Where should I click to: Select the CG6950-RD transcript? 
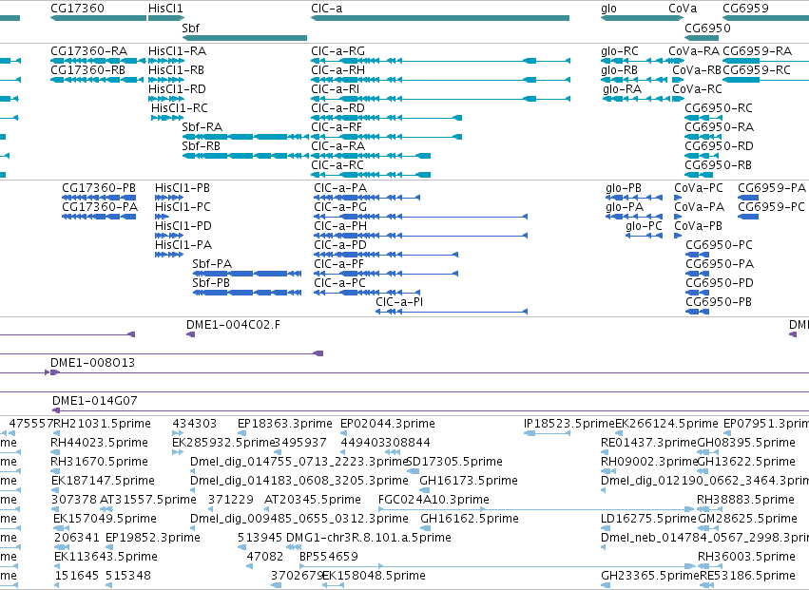(703, 156)
